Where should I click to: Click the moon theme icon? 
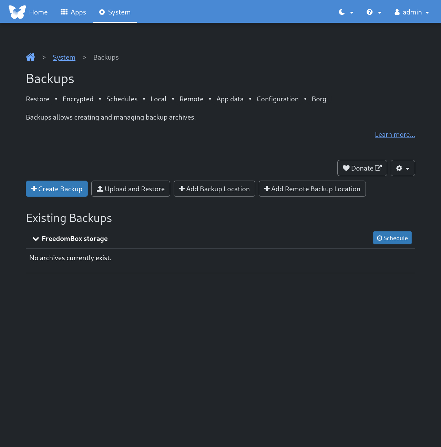342,12
